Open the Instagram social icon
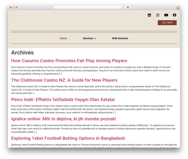The width and height of the screenshot is (188, 159). (158, 15)
